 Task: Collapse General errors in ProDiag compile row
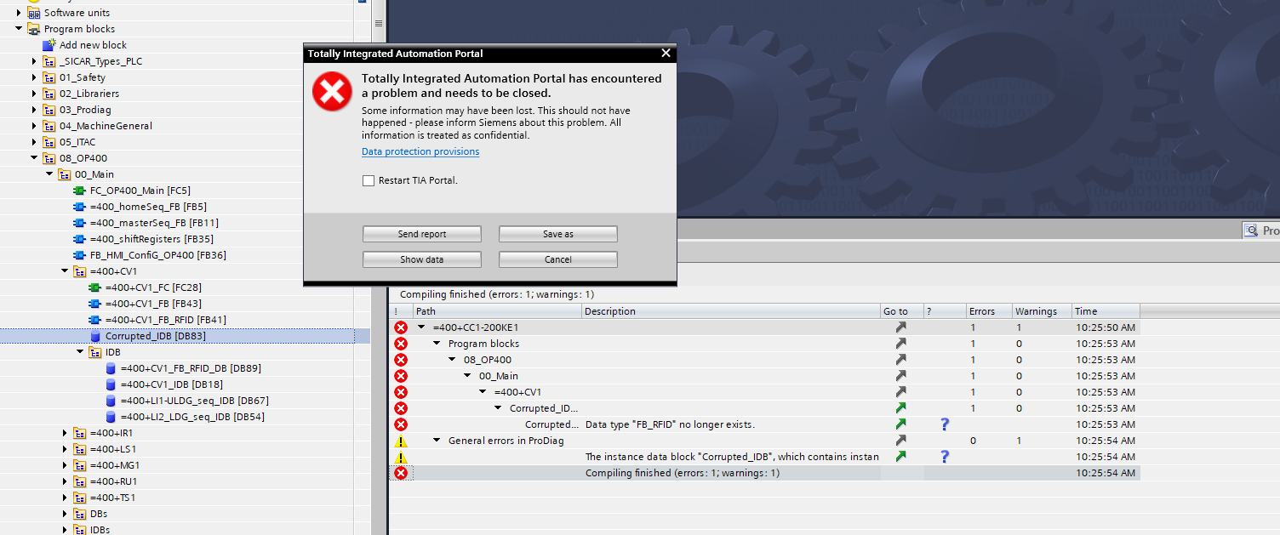437,441
